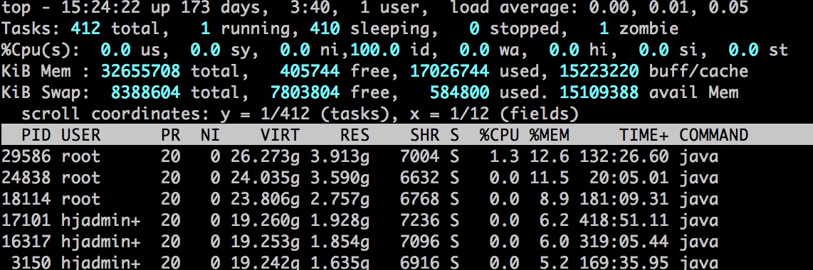813x270 pixels.
Task: Click the uptime text 173 days
Action: (215, 7)
